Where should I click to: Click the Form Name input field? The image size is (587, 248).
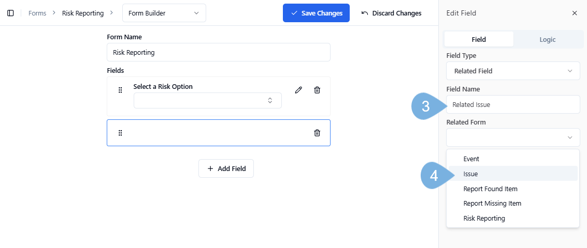pyautogui.click(x=218, y=52)
